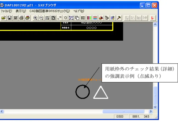Click the blue selection-handles box icon
The width and height of the screenshot is (178, 122).
point(71,18)
